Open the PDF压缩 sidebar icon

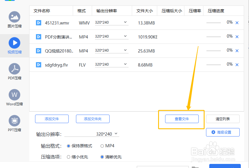[14, 69]
